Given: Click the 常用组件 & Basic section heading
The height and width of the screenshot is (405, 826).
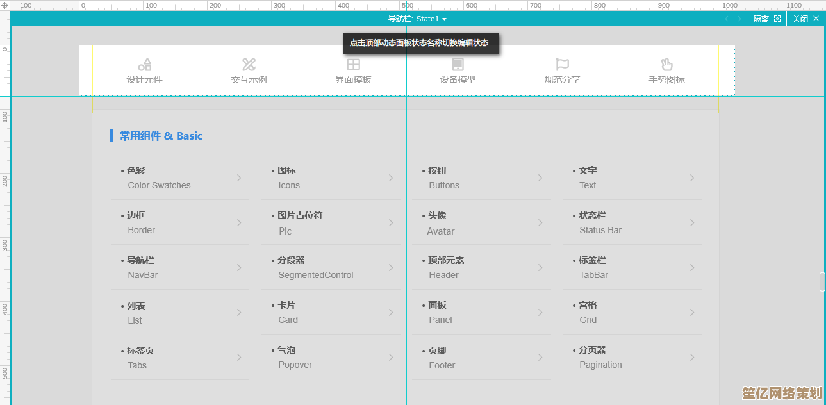Looking at the screenshot, I should [161, 136].
